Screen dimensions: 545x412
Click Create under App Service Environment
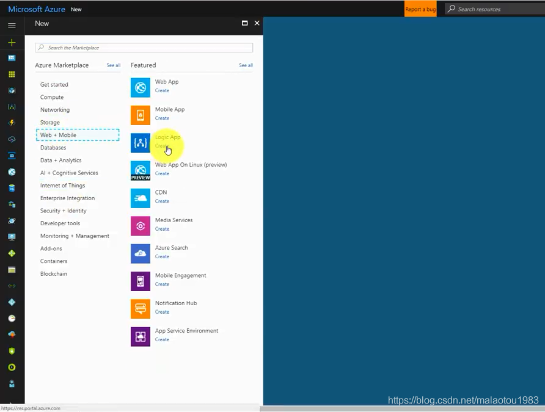click(x=162, y=339)
